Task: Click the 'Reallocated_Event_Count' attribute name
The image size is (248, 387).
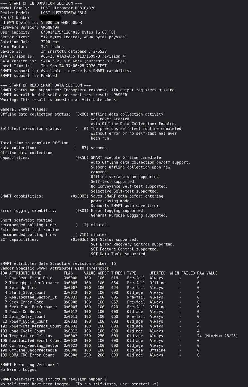Action: tap(35, 341)
